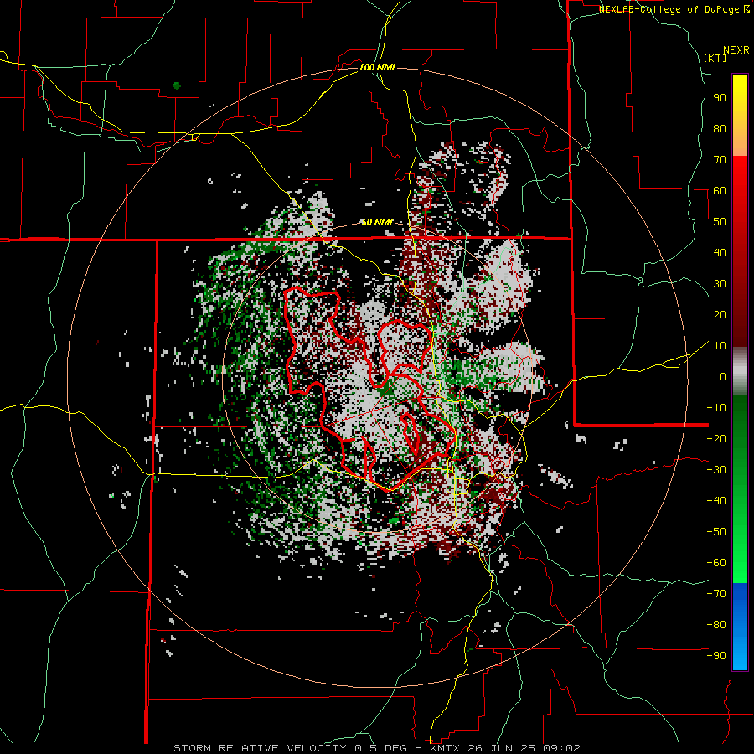Click the blue segment of the velocity color bar
Image resolution: width=754 pixels, height=754 pixels.
pos(740,627)
